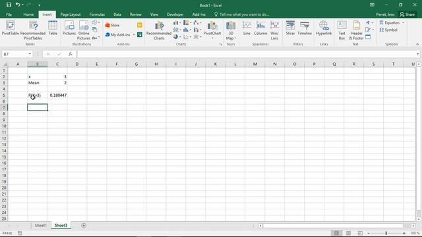This screenshot has width=422, height=237.
Task: Insert Header & Footer
Action: [x=356, y=30]
